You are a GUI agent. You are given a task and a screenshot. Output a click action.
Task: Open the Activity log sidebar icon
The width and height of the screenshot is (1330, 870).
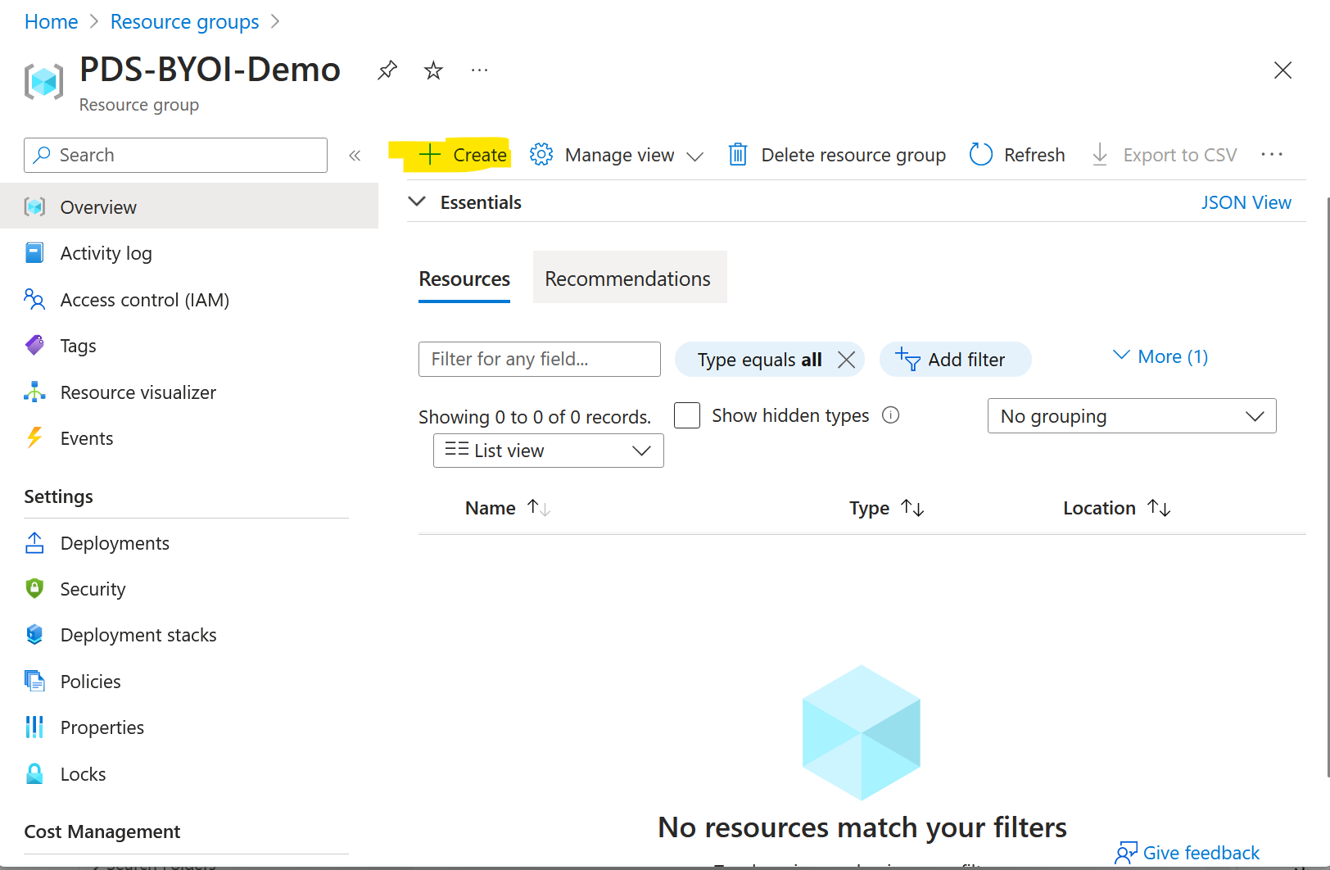click(34, 253)
